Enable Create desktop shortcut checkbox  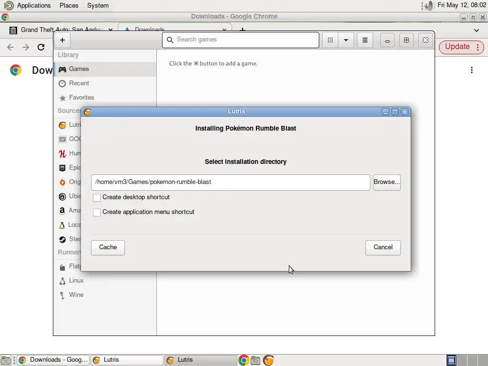(x=97, y=198)
